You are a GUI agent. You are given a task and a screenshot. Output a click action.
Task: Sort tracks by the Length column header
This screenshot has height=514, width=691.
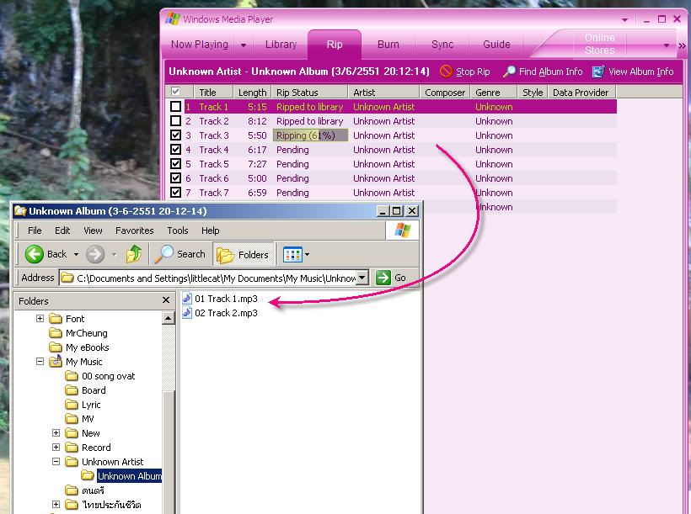pyautogui.click(x=252, y=92)
